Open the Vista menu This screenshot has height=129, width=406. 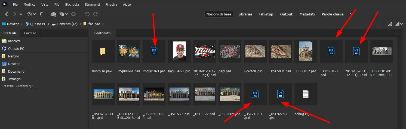pyautogui.click(x=45, y=5)
